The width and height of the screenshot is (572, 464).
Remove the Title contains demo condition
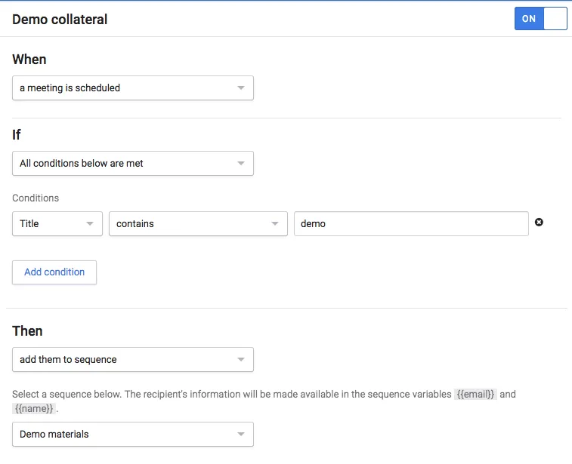click(539, 222)
